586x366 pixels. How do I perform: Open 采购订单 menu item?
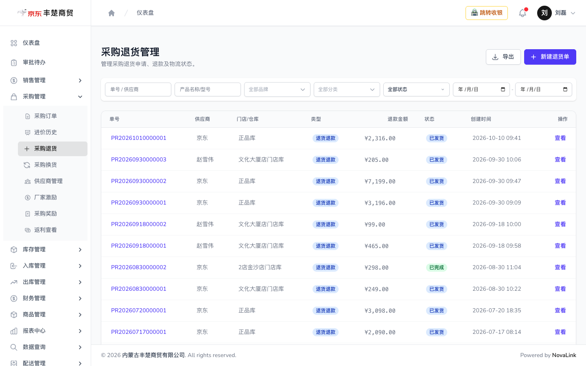click(52, 116)
